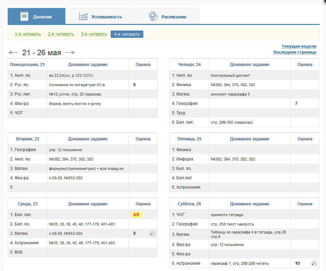326x271 pixels.
Task: Open the Дневник tab
Action: (37, 16)
